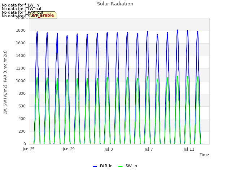Screen dimensions: 231x173
Task: Click the Time x-axis title
Action: (204, 155)
